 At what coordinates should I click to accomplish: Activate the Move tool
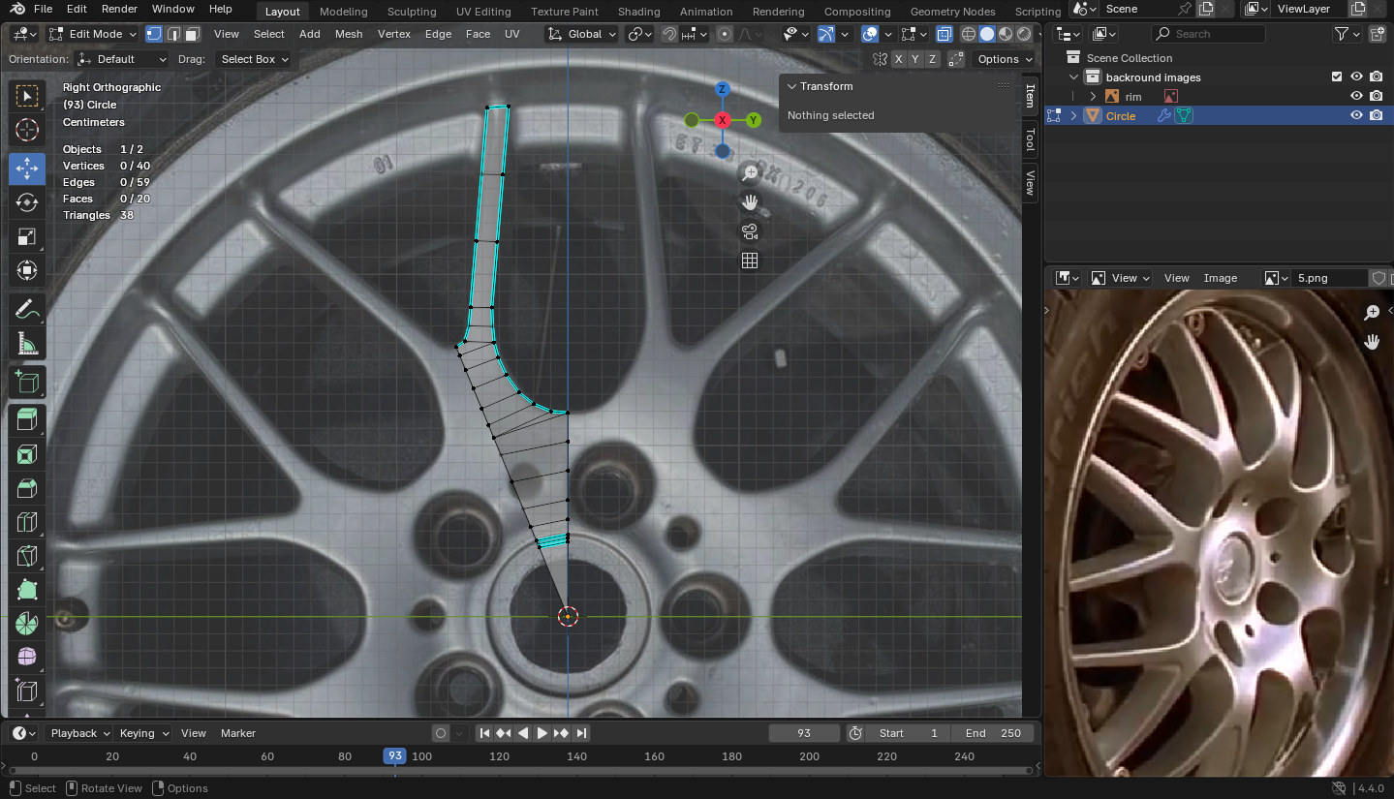(27, 169)
